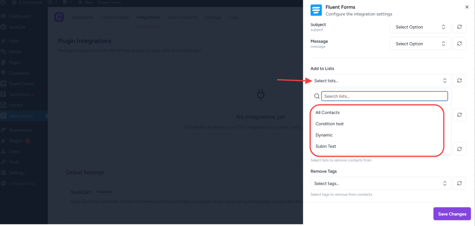Open the Remove Tags select dropdown
Viewport: 475px width, 226px height.
point(380,183)
